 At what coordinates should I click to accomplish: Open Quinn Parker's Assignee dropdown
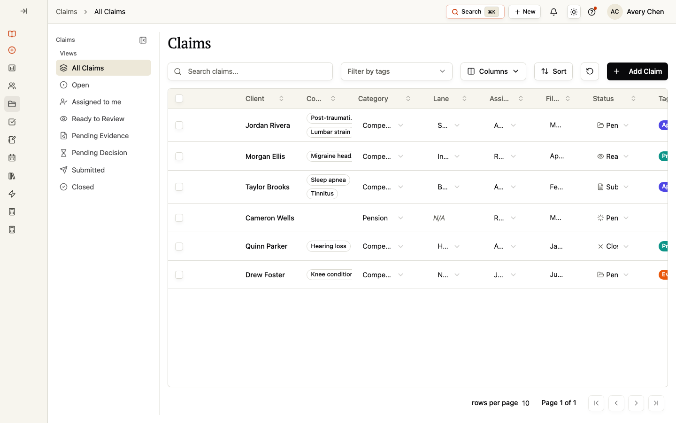505,246
